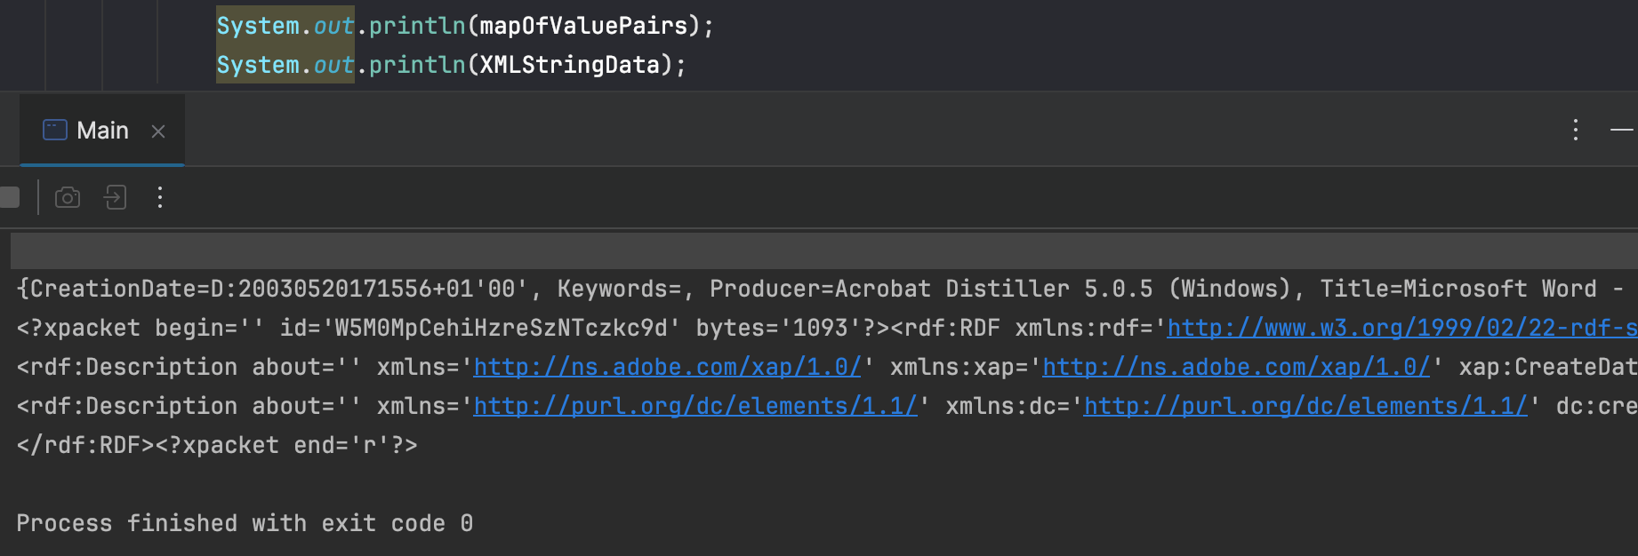Click the CreationDate console output line
This screenshot has height=556, width=1638.
267,290
